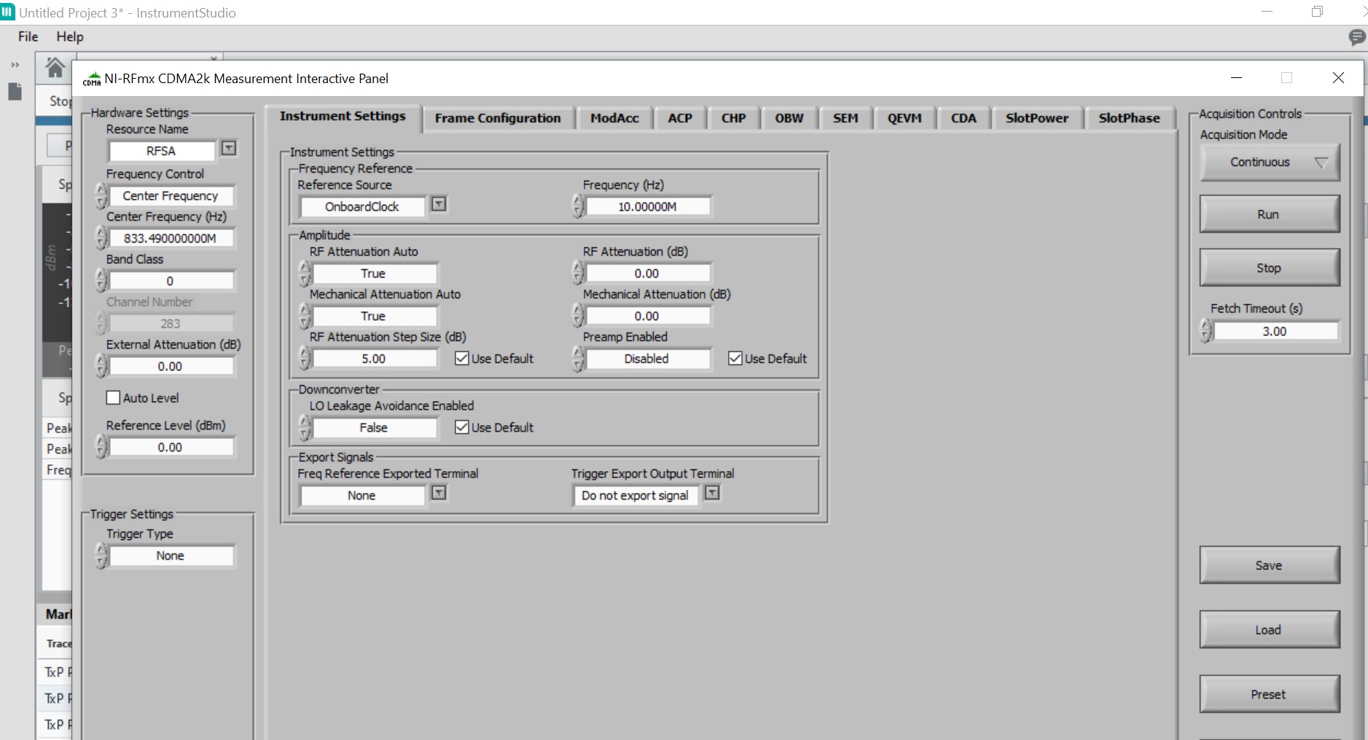The image size is (1368, 740).
Task: Switch to the QEVM tab
Action: click(x=904, y=118)
